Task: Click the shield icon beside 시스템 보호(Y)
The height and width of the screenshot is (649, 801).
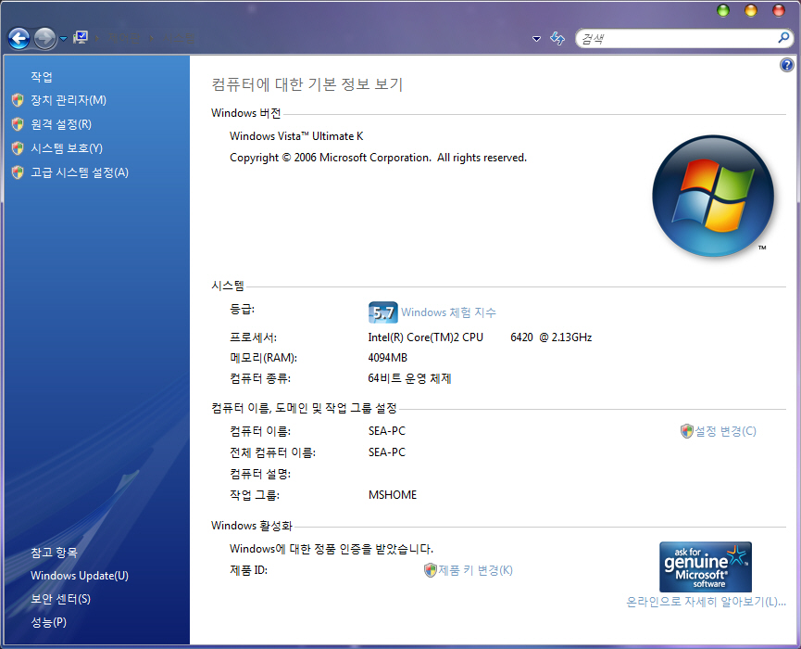Action: pos(18,148)
